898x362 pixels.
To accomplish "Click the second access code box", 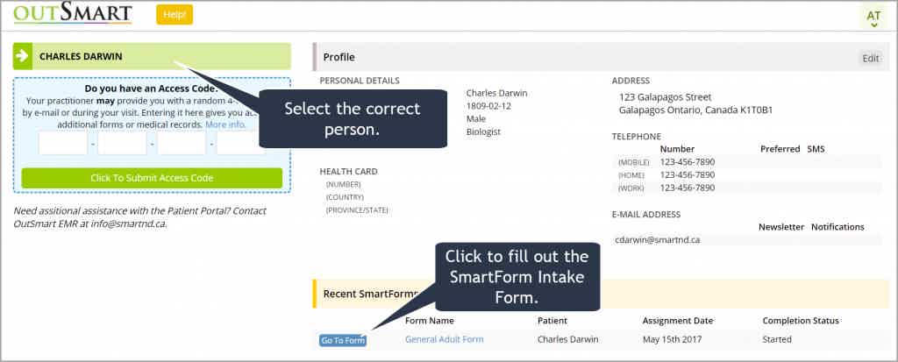I will [122, 143].
